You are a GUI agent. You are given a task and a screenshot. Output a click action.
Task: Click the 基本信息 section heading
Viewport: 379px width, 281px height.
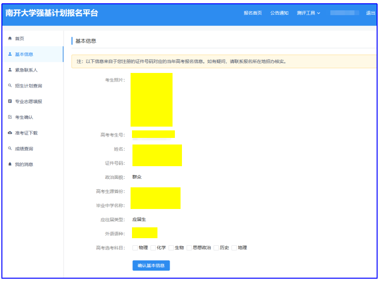point(86,41)
